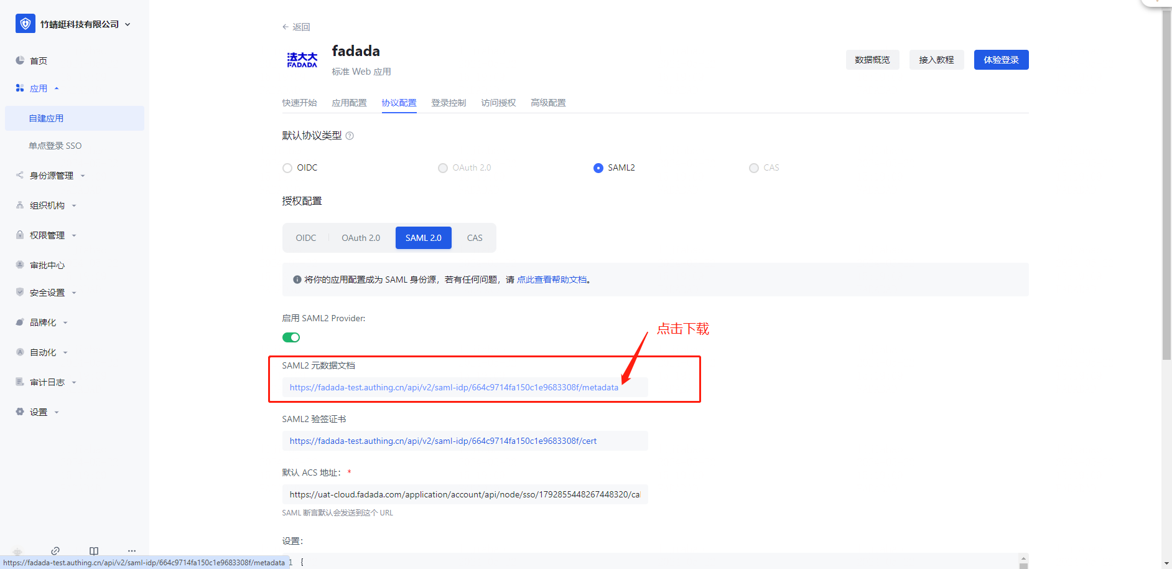This screenshot has height=569, width=1172.
Task: Expand the 品牌化 sidebar menu
Action: click(65, 322)
